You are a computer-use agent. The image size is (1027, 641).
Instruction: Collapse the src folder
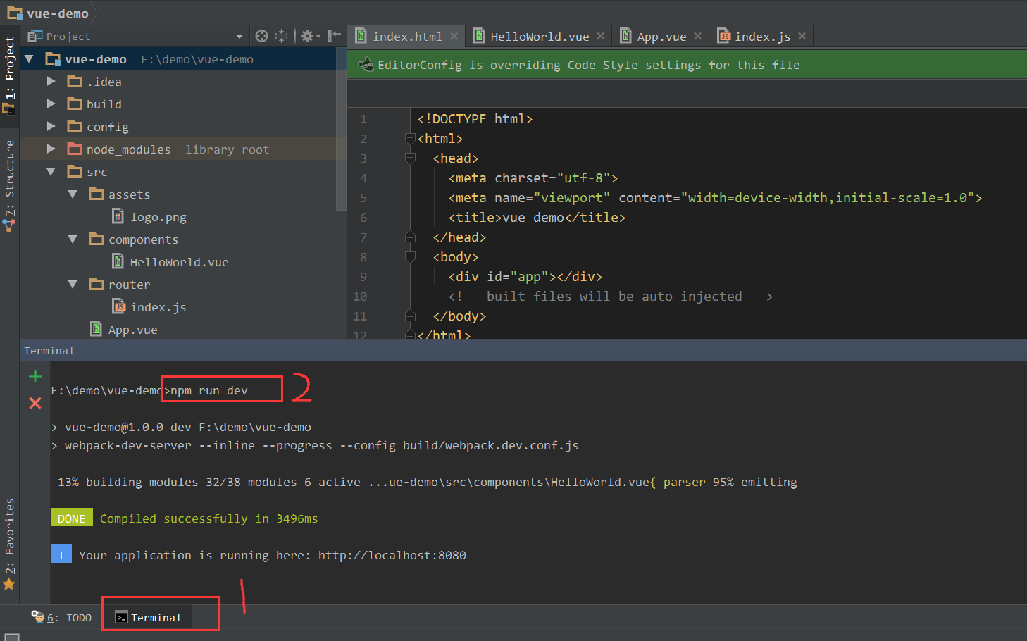coord(51,172)
